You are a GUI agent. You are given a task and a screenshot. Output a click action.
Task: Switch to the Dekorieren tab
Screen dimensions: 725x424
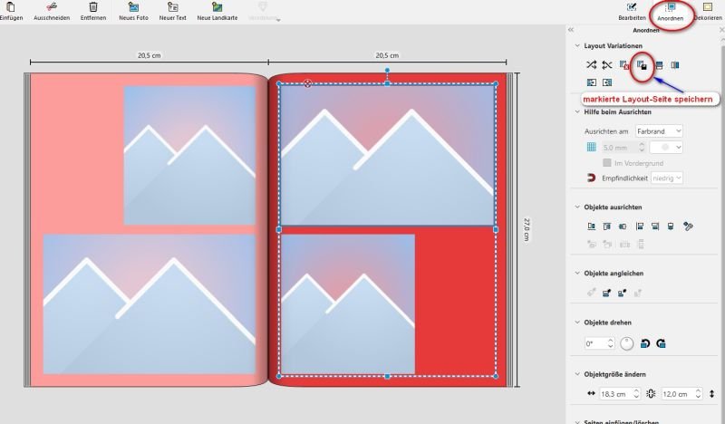click(708, 11)
